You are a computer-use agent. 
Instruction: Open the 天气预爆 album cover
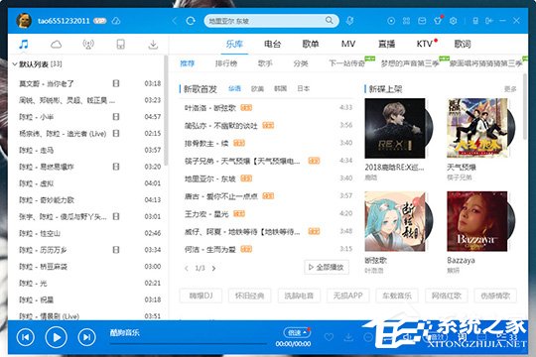(477, 128)
